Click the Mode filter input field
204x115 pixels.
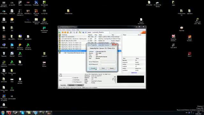[65, 78]
